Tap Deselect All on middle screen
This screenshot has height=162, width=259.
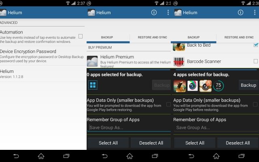pos(151,143)
